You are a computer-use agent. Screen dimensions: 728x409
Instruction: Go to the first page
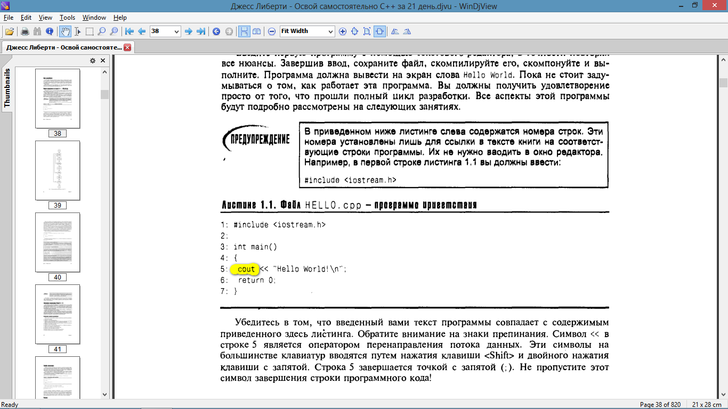129,31
